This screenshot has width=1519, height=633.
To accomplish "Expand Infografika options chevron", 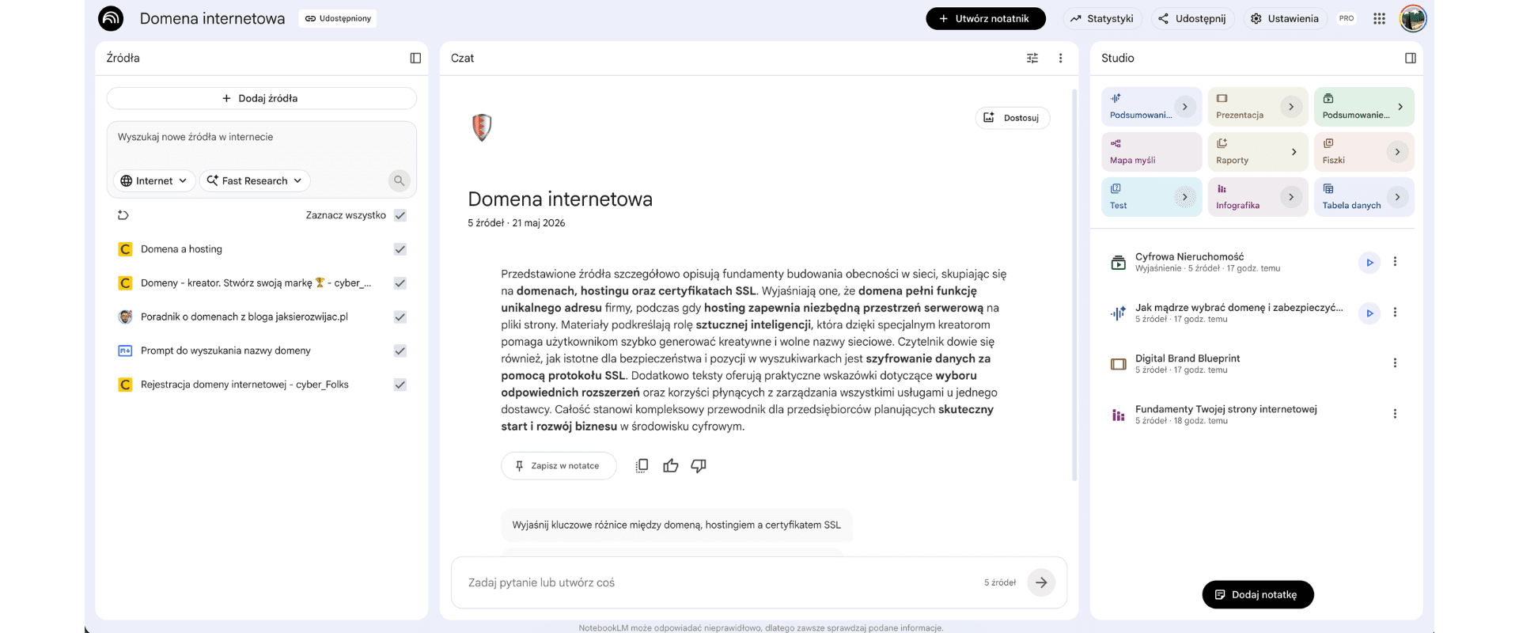I will pos(1291,197).
